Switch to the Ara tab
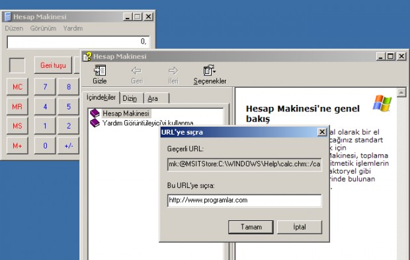The width and height of the screenshot is (410, 260). coord(156,98)
